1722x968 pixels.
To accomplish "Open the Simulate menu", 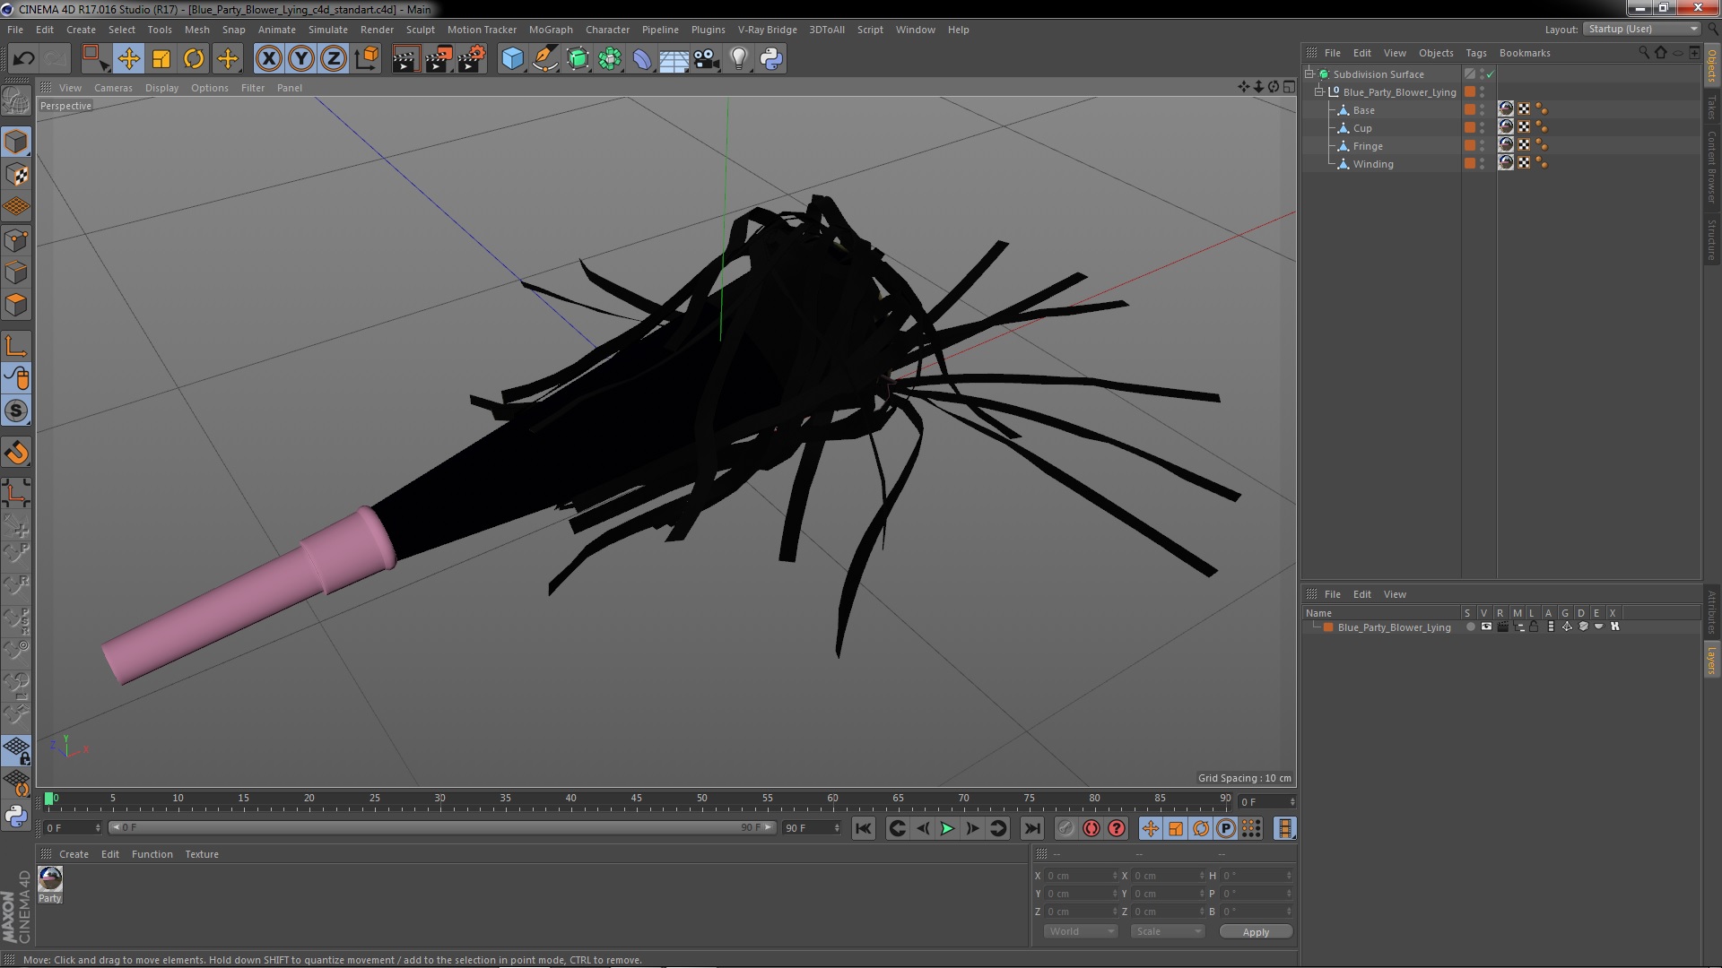I will (x=328, y=30).
